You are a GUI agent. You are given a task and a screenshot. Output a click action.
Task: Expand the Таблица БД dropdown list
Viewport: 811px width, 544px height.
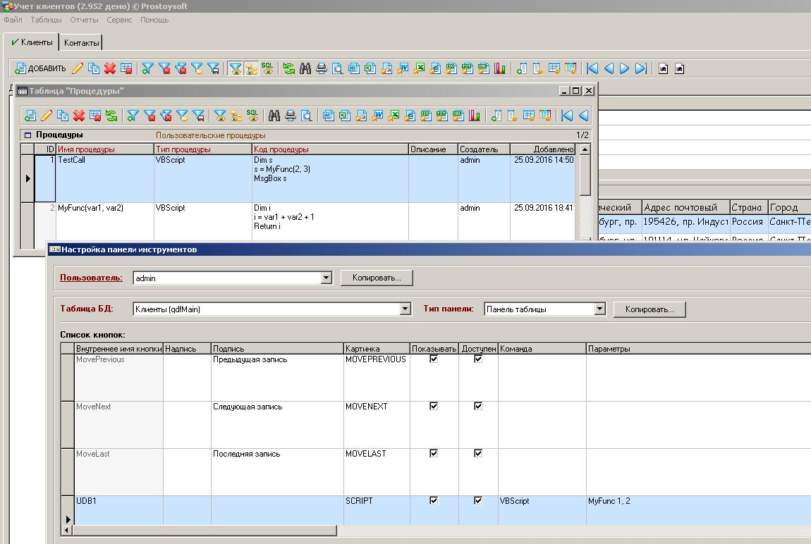tap(405, 309)
